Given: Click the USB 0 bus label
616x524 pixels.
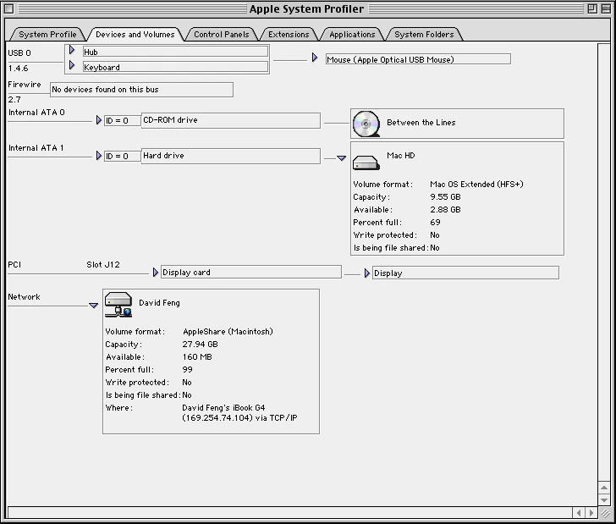Looking at the screenshot, I should tap(19, 53).
